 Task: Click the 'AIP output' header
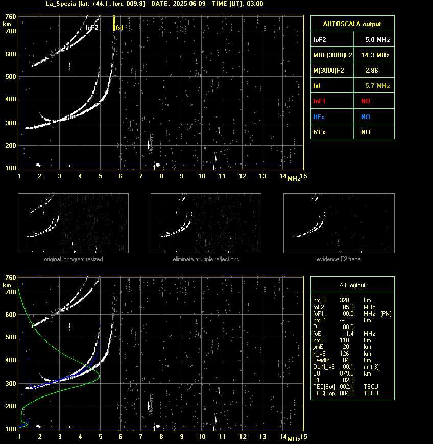352,285
